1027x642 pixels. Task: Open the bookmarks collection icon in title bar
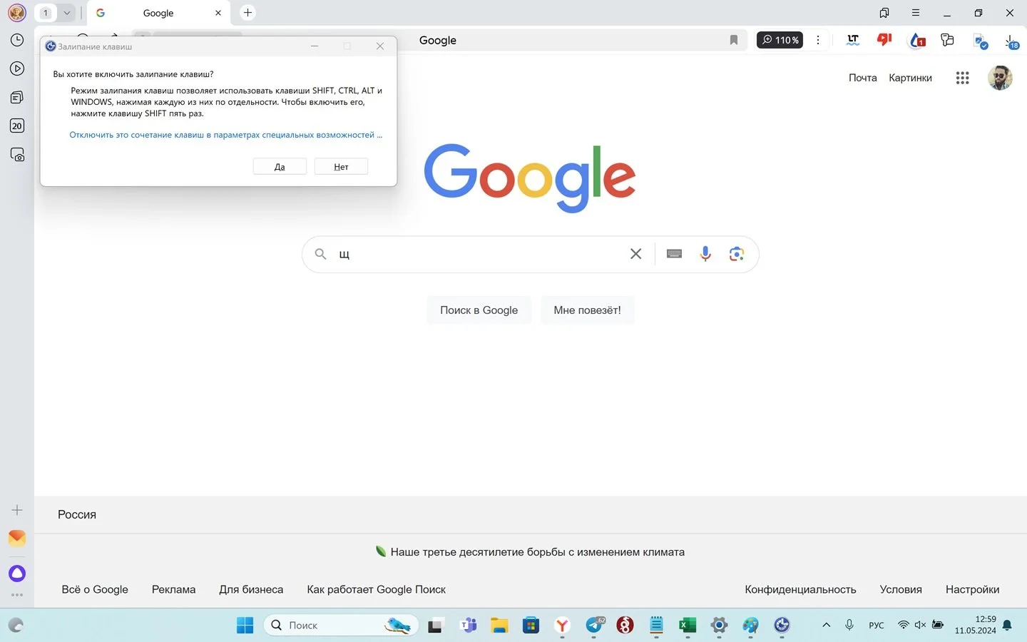[884, 13]
